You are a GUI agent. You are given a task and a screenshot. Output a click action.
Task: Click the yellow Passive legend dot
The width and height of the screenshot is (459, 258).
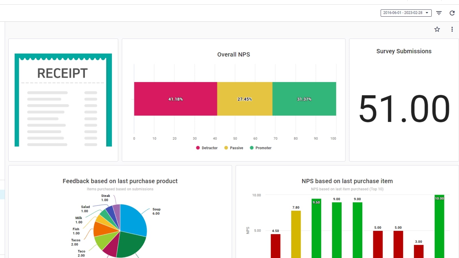click(x=226, y=148)
